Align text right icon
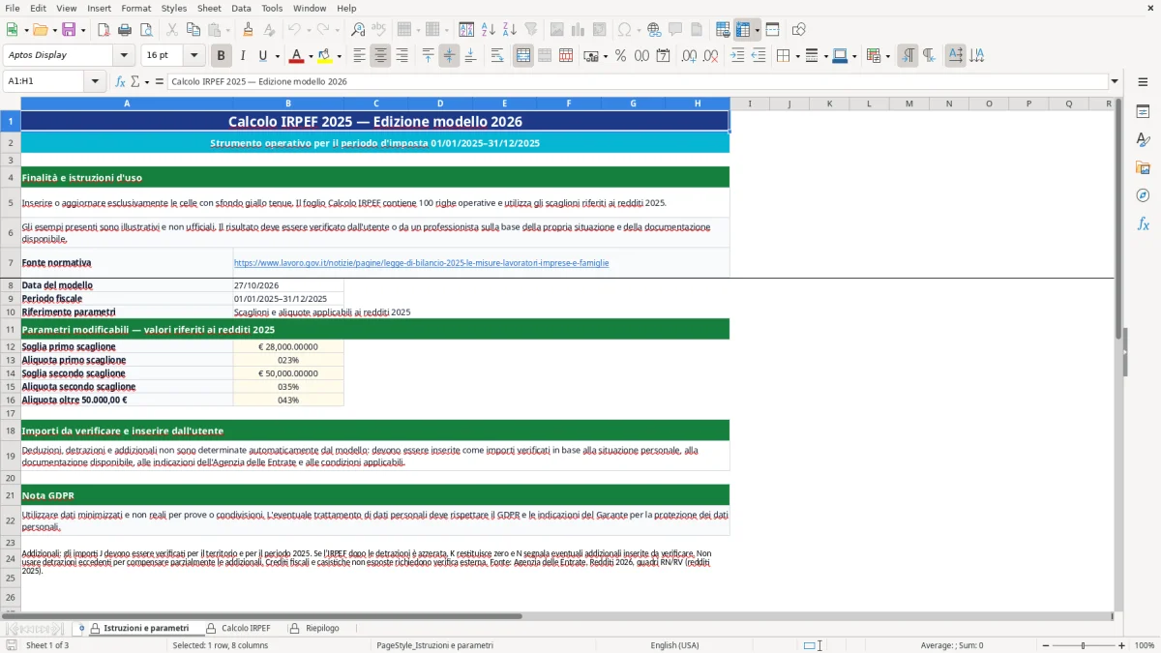Viewport: 1161px width, 653px height. [x=402, y=56]
